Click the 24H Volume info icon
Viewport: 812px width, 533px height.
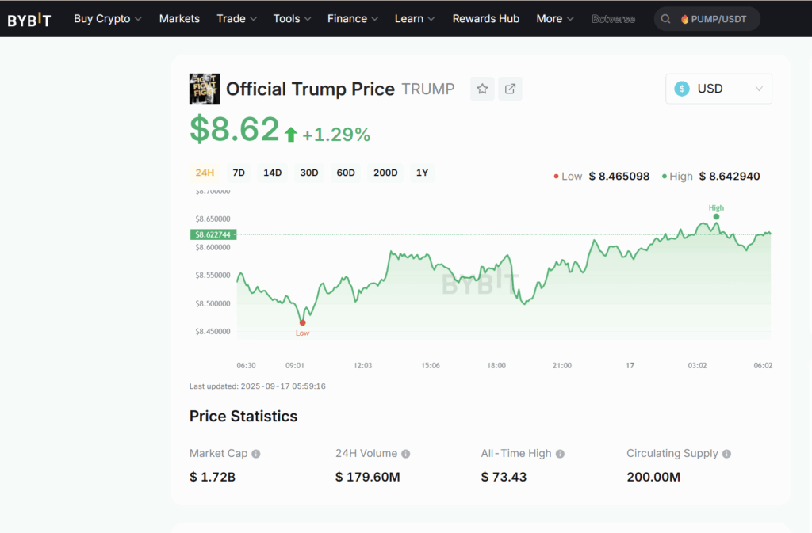(x=406, y=454)
